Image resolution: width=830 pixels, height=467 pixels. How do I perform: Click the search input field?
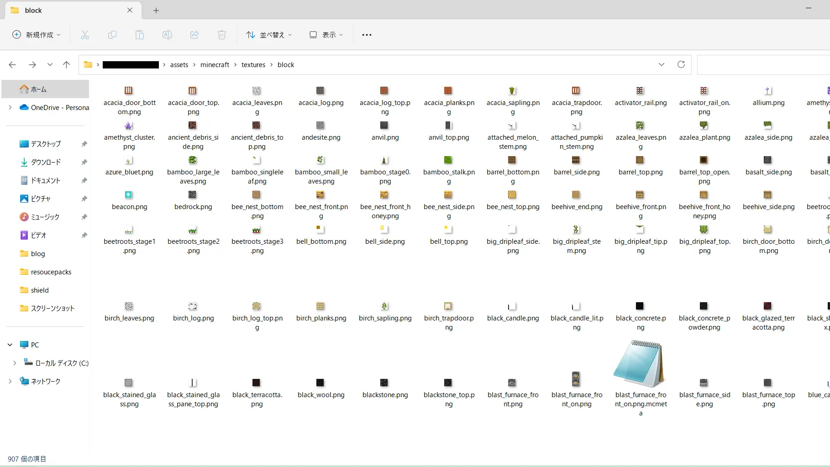click(762, 65)
